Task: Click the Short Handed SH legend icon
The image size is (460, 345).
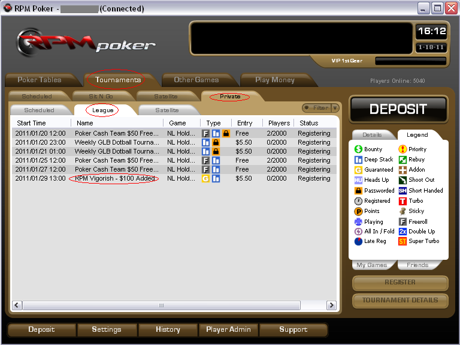Action: coord(402,191)
